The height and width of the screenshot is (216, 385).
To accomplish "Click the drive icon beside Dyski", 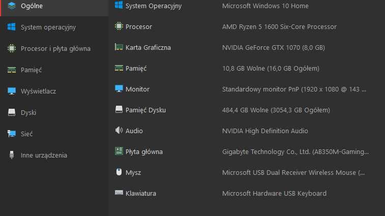I will (x=12, y=112).
